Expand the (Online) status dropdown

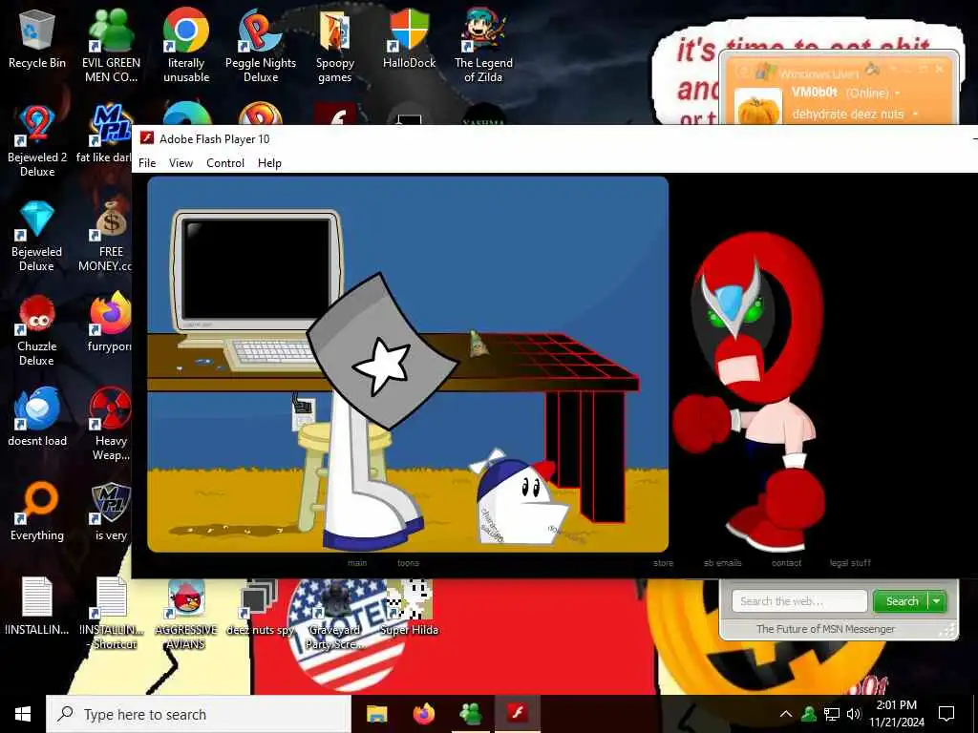click(x=898, y=93)
